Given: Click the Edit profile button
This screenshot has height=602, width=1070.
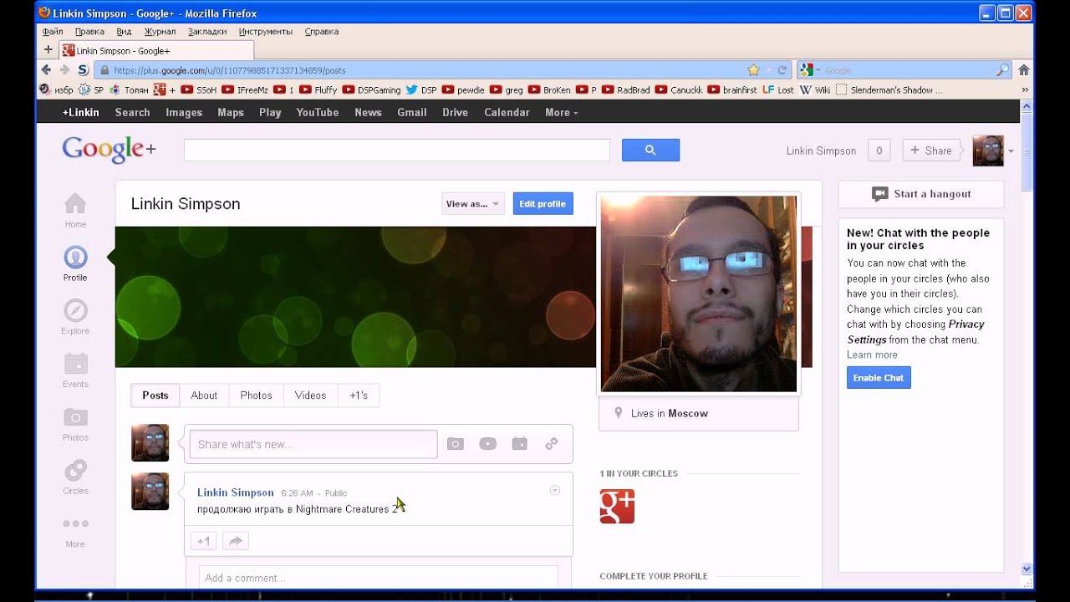Looking at the screenshot, I should pyautogui.click(x=543, y=204).
